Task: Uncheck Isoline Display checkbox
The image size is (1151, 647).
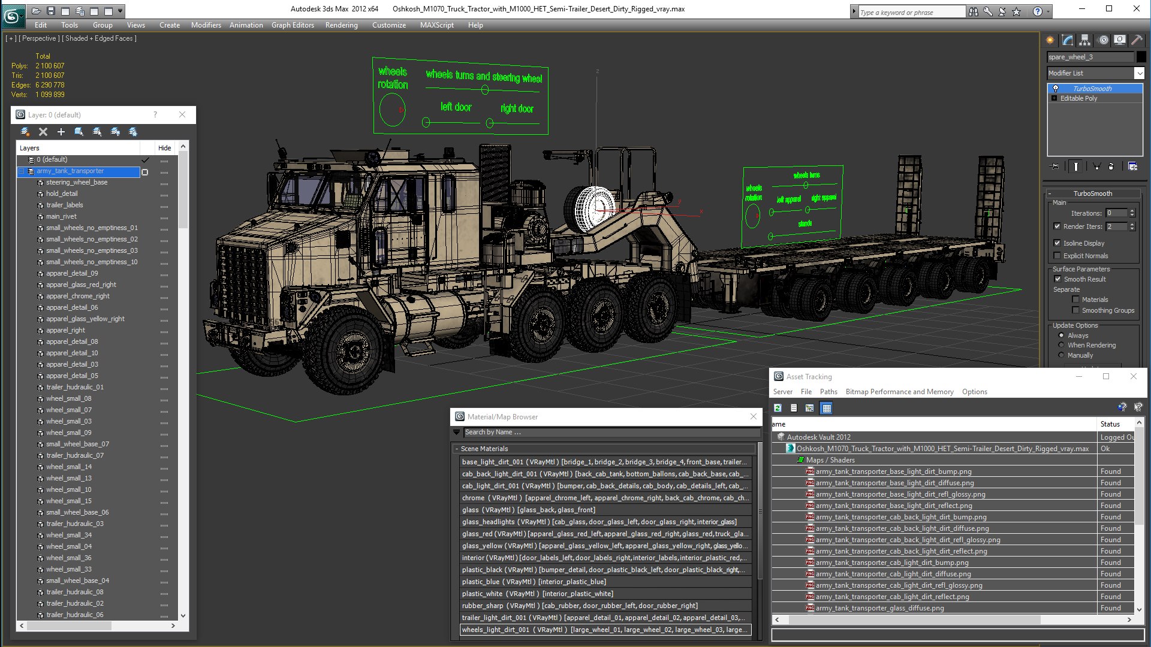Action: point(1057,243)
